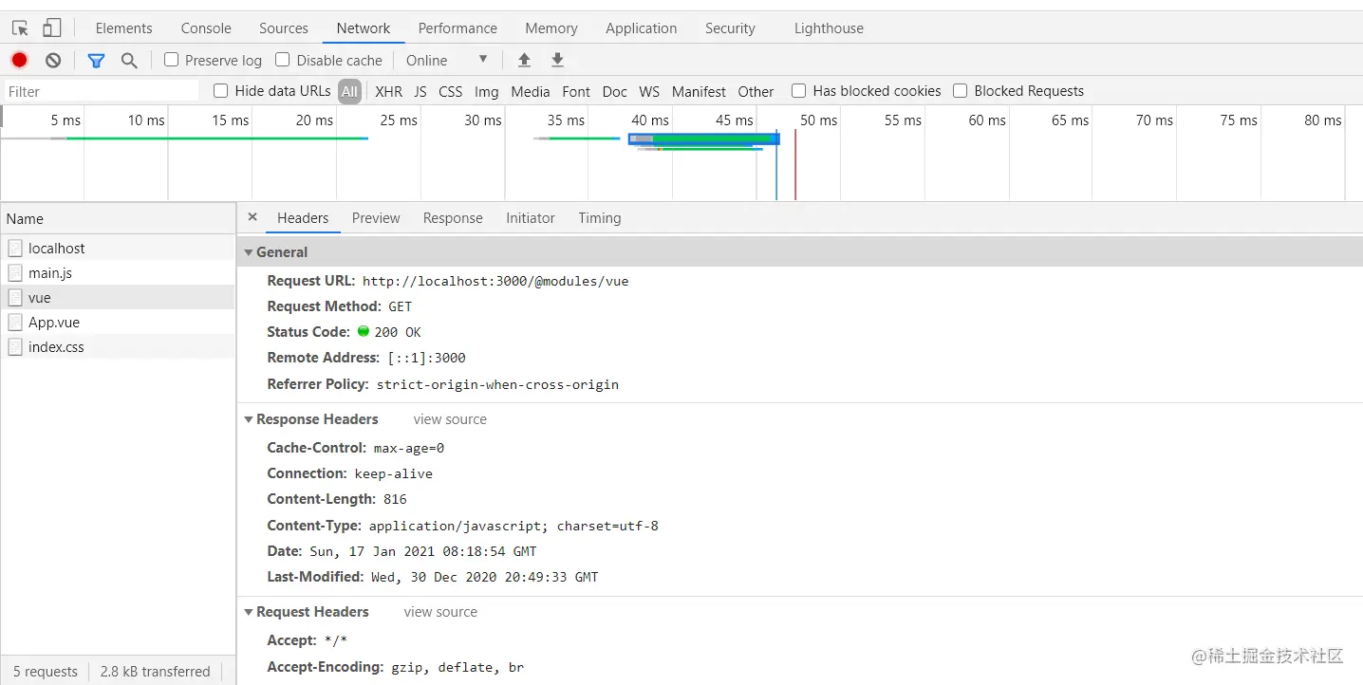Image resolution: width=1363 pixels, height=685 pixels.
Task: Click the export HAR download arrow
Action: coord(558,60)
